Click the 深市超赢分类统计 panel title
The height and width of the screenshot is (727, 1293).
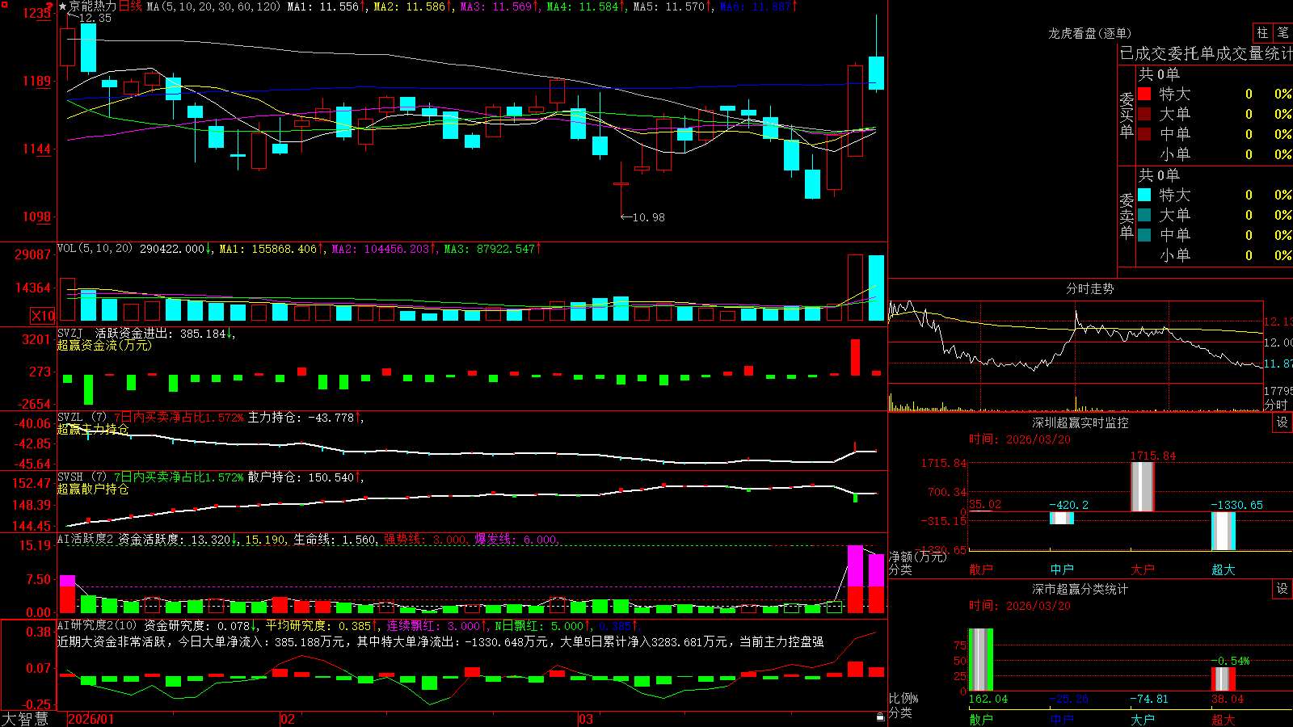point(1080,589)
